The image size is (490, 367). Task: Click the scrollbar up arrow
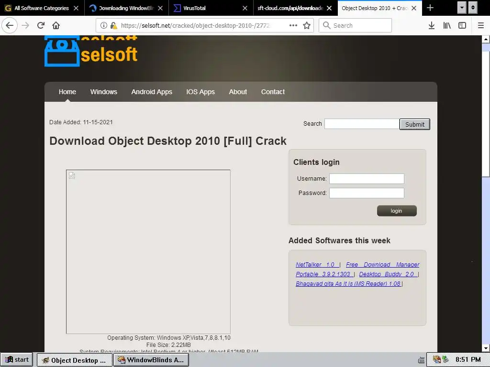click(x=486, y=39)
